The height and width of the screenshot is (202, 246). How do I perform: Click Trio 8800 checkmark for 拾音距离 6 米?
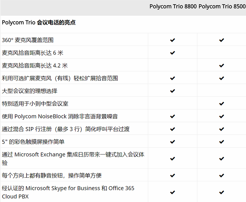173,53
